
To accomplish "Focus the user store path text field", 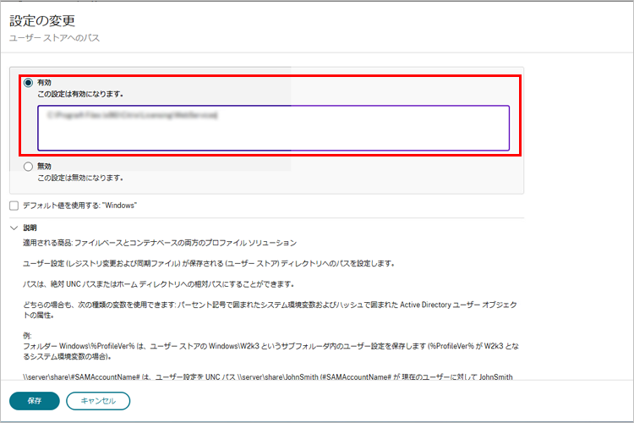I will (x=273, y=128).
